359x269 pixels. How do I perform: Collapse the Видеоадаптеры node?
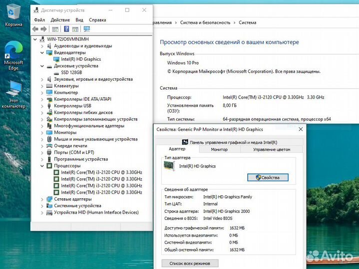(x=42, y=53)
